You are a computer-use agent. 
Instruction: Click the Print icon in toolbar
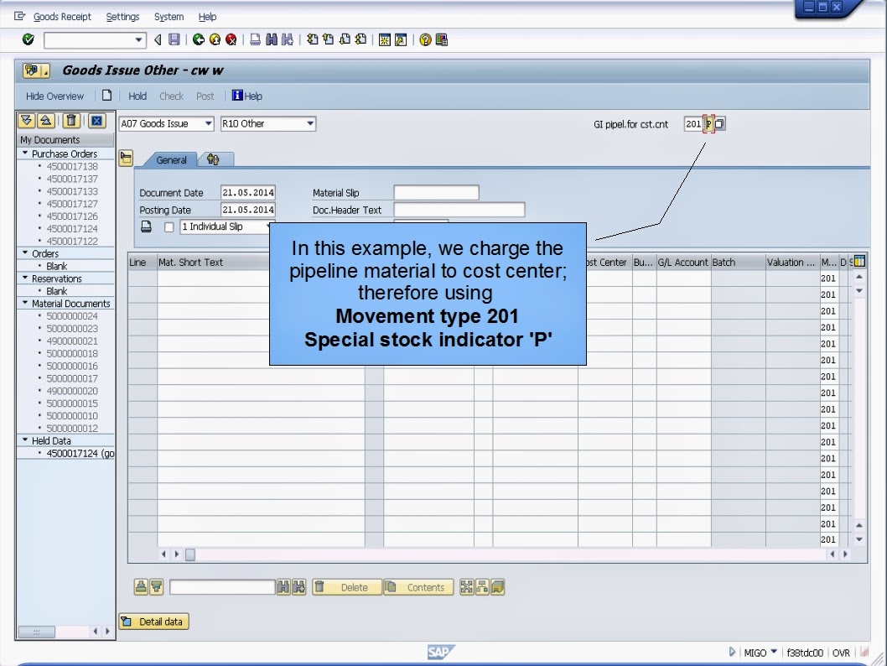click(255, 39)
